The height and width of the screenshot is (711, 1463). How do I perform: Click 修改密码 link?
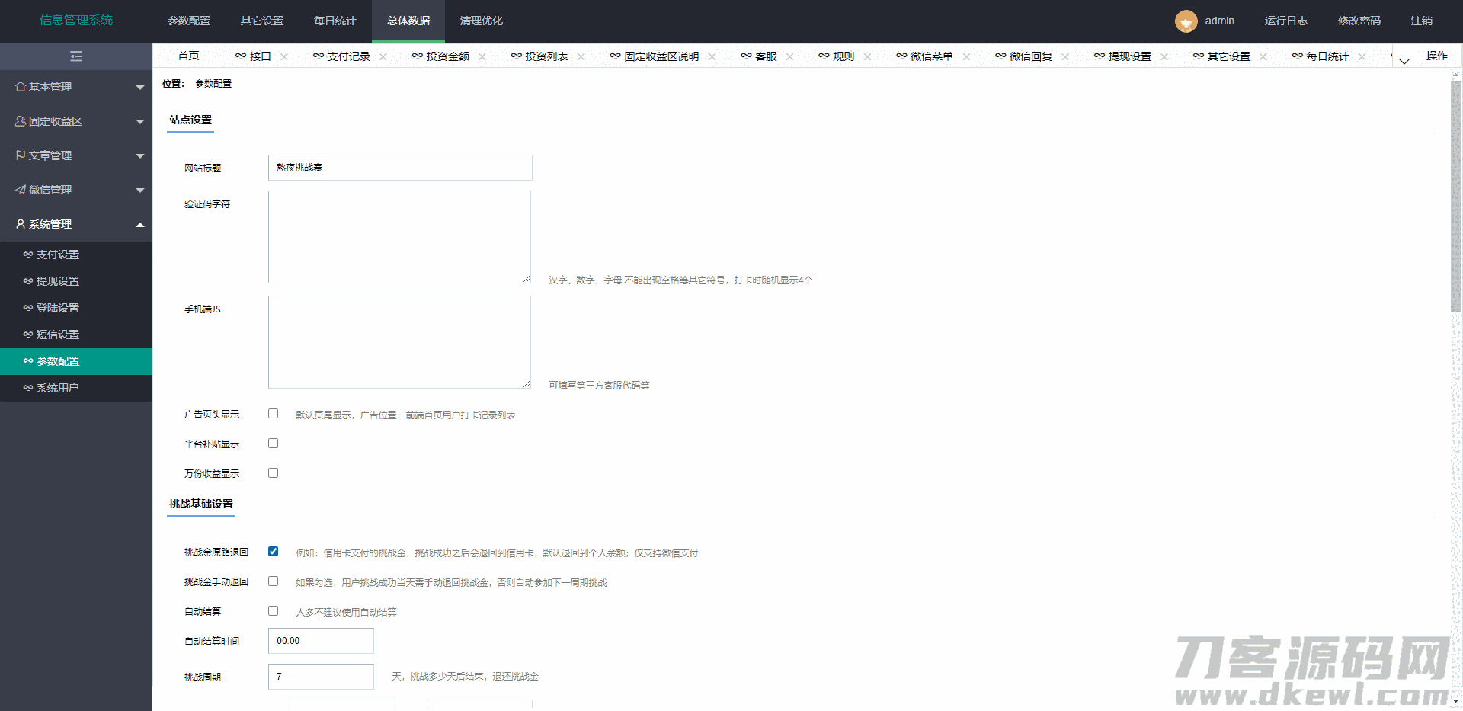(1359, 21)
